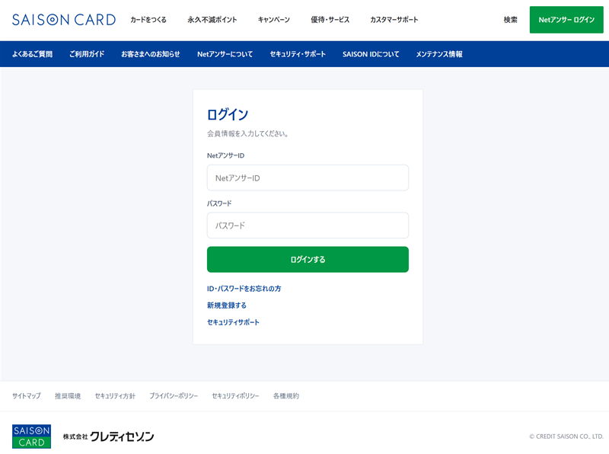This screenshot has height=454, width=609.
Task: Open the キャンペーン menu
Action: (274, 20)
